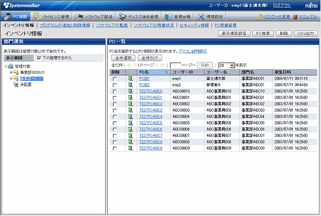Click the PC status icon for TESTPCABC2
Viewport: 321px width, 216px height.
(x=130, y=104)
